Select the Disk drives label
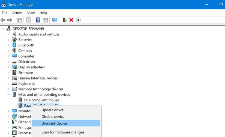 [27, 62]
